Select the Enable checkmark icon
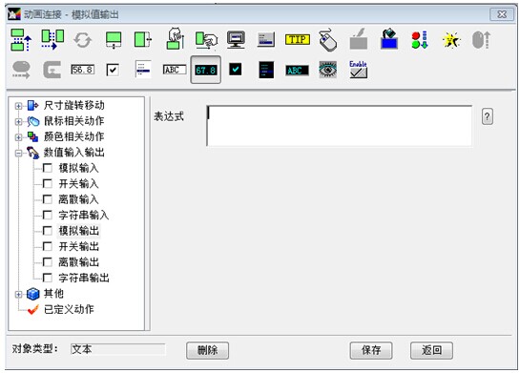The image size is (520, 373). [358, 70]
